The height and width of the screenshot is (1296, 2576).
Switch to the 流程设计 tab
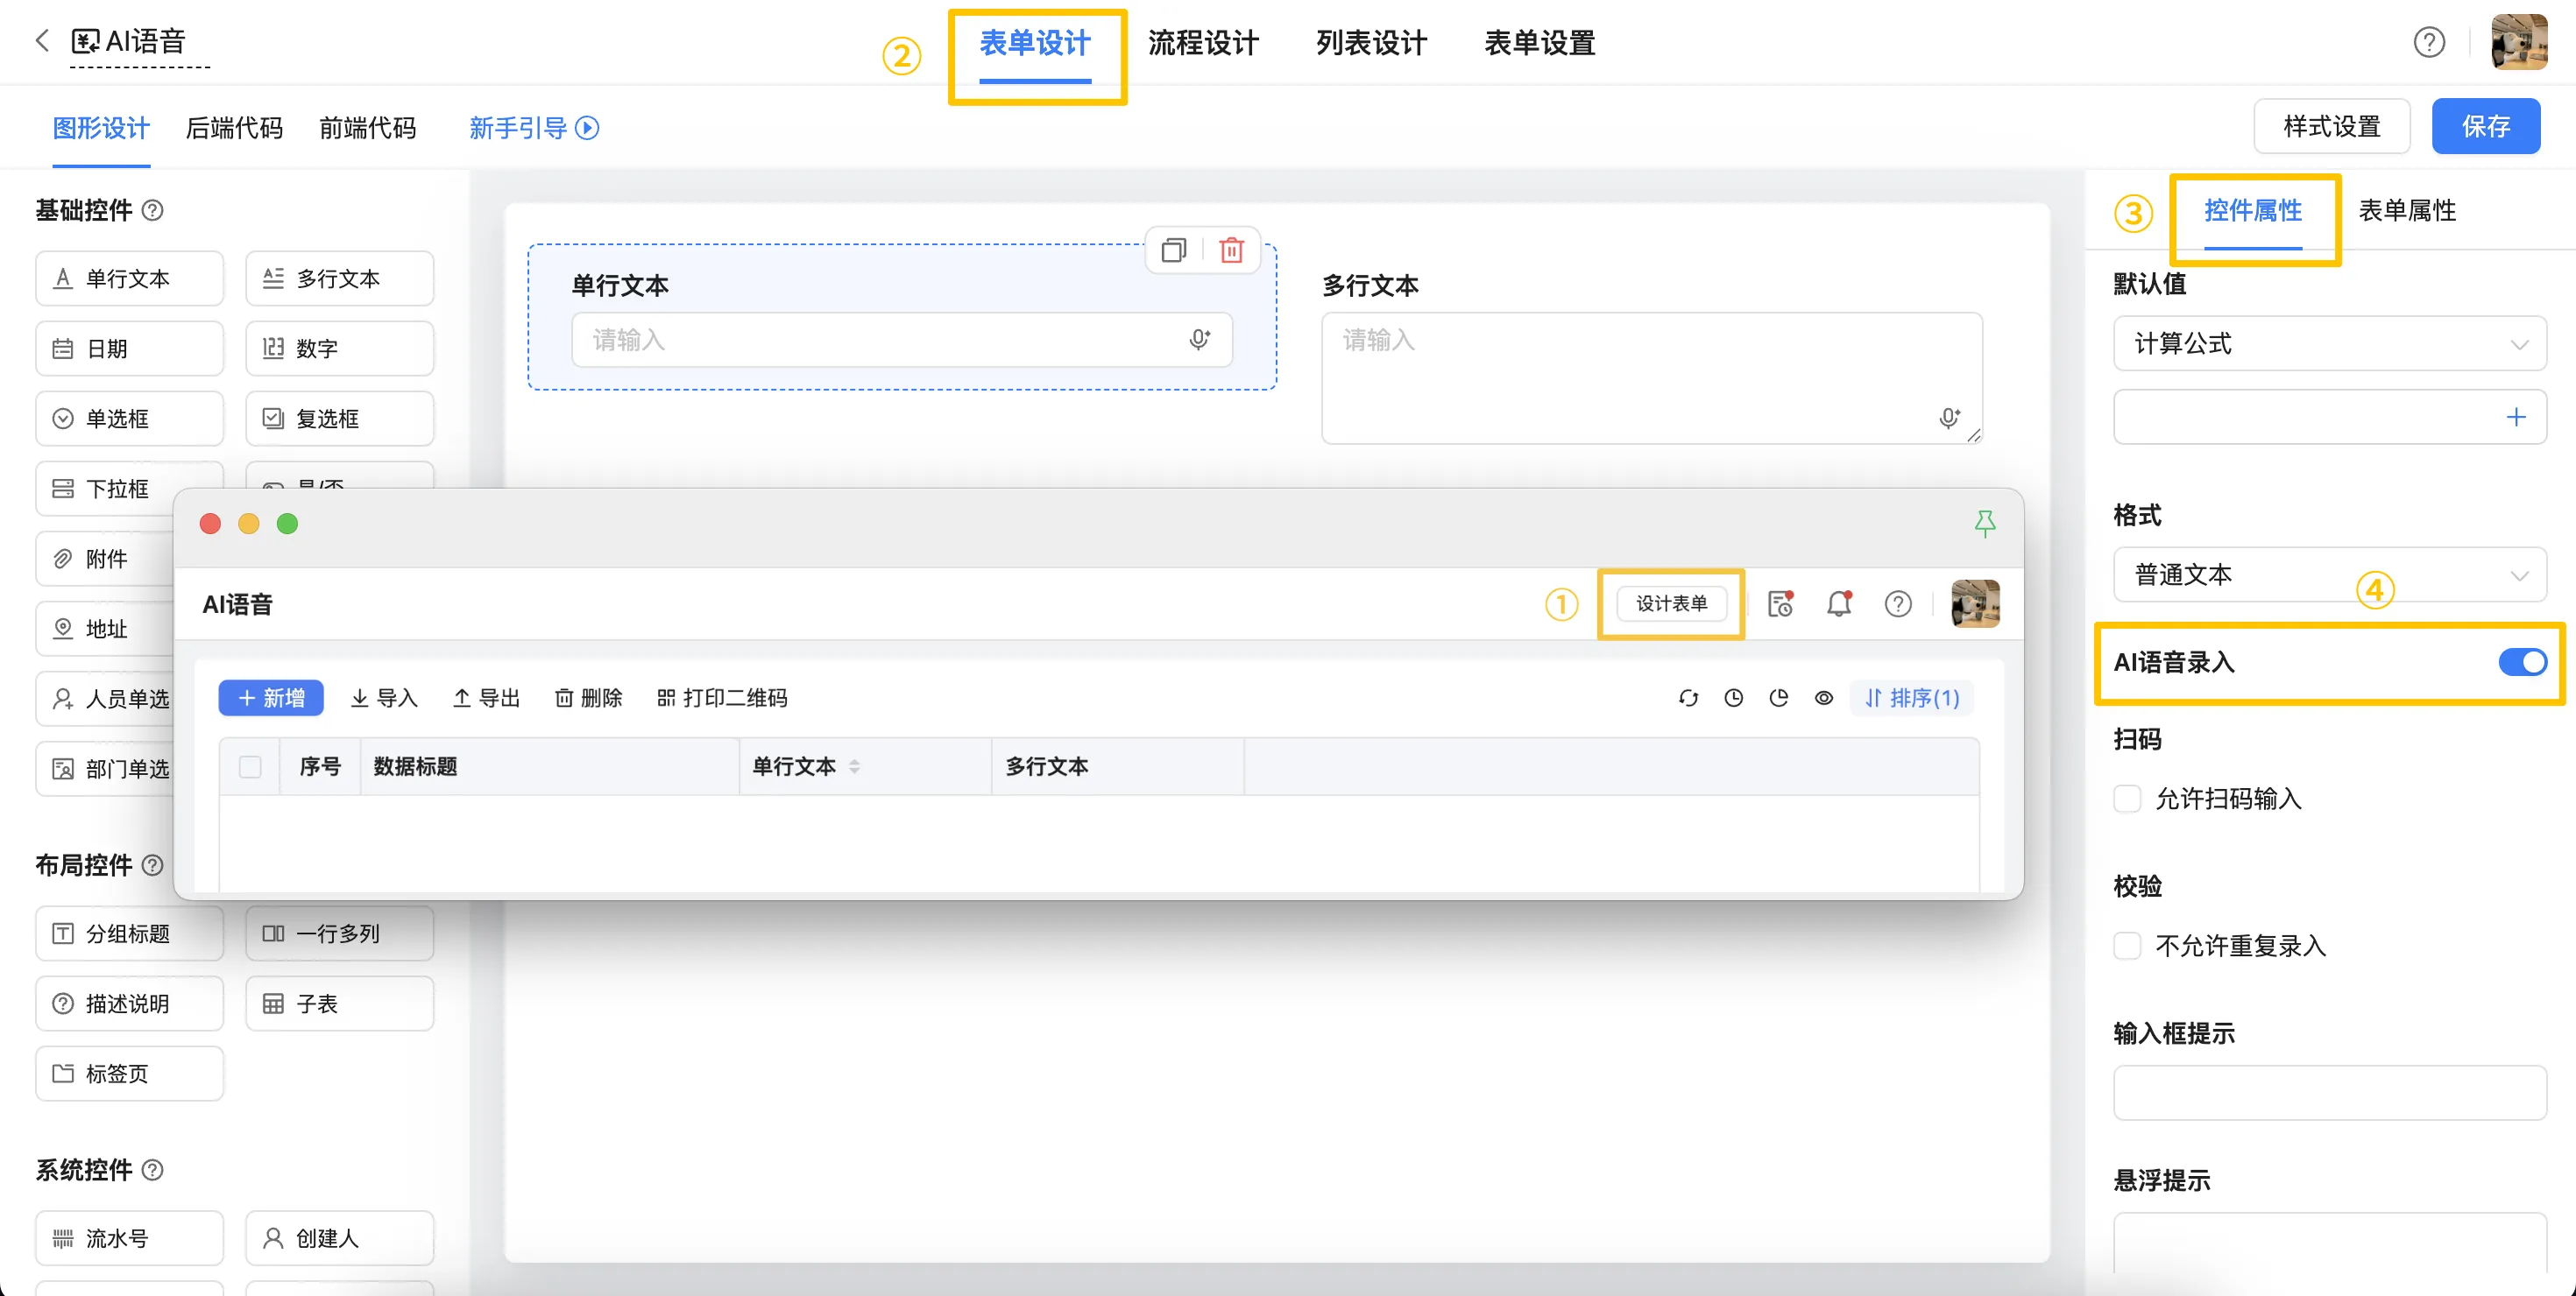point(1203,43)
